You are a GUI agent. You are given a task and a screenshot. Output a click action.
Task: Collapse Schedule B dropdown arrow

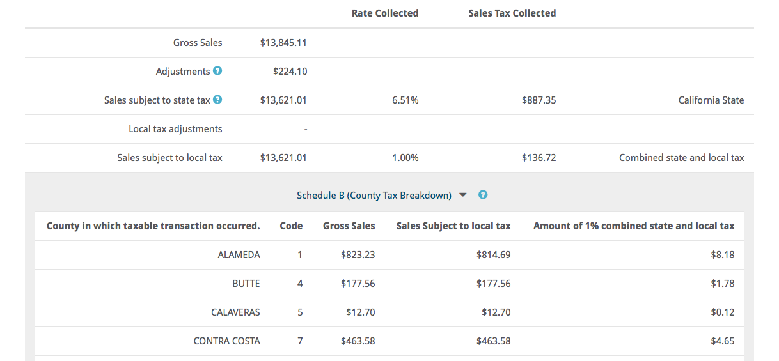point(464,196)
